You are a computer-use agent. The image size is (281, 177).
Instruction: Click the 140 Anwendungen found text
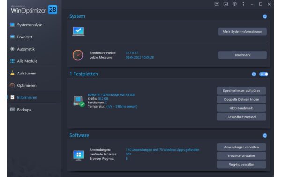pos(163,150)
